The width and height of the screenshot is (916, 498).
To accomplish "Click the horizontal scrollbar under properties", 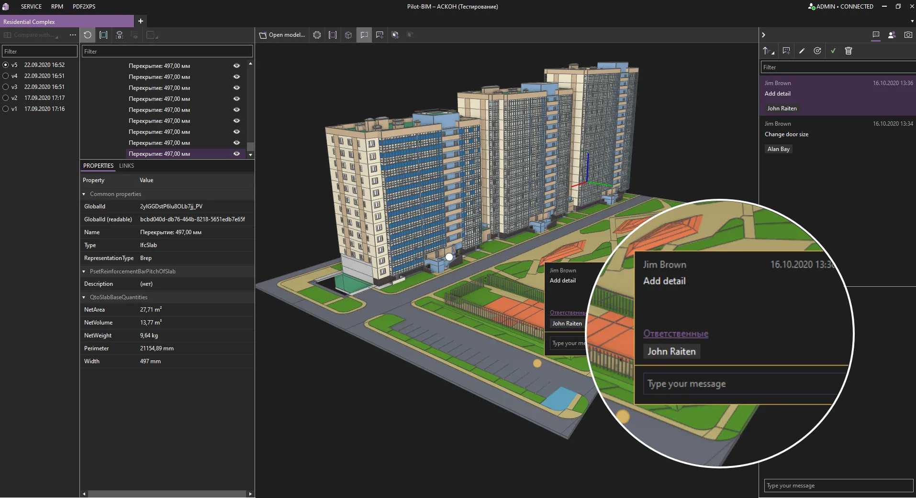I will coord(167,494).
